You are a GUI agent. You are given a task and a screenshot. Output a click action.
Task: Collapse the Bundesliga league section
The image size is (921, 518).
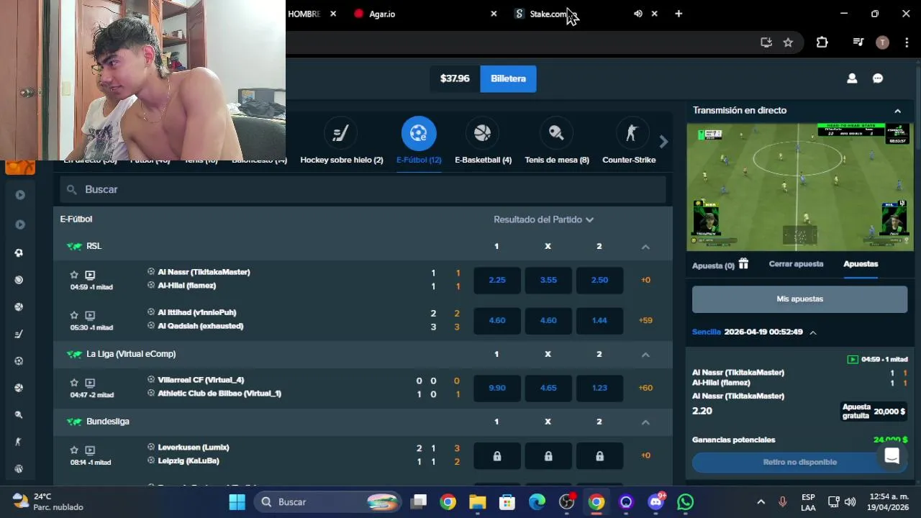(645, 422)
